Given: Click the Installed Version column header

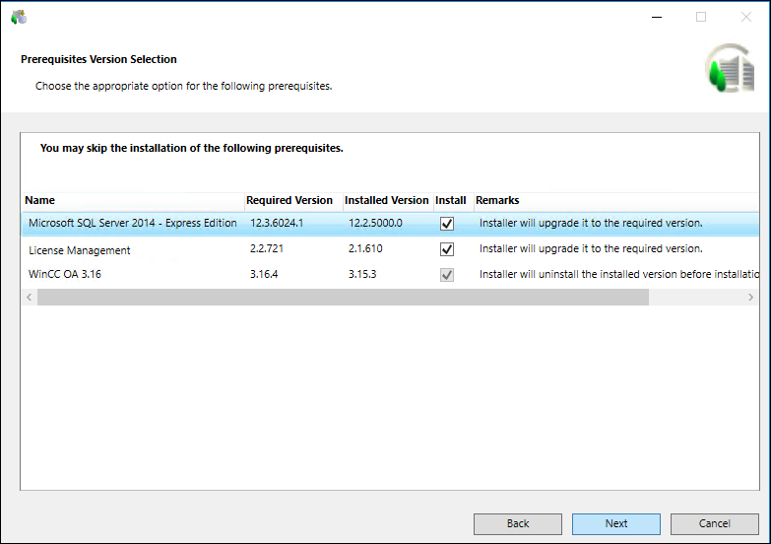Looking at the screenshot, I should coord(386,200).
